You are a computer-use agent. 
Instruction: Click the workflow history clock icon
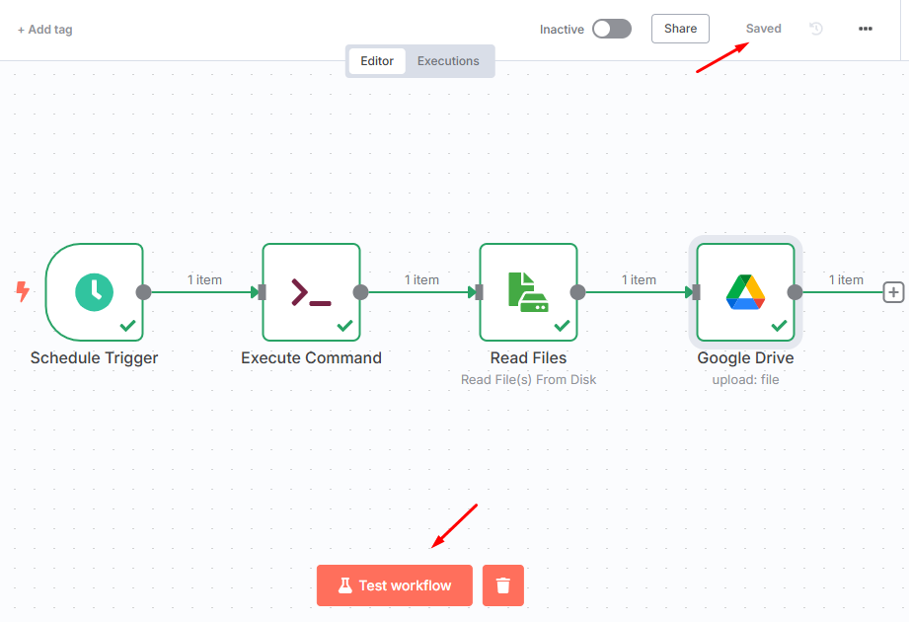coord(816,29)
